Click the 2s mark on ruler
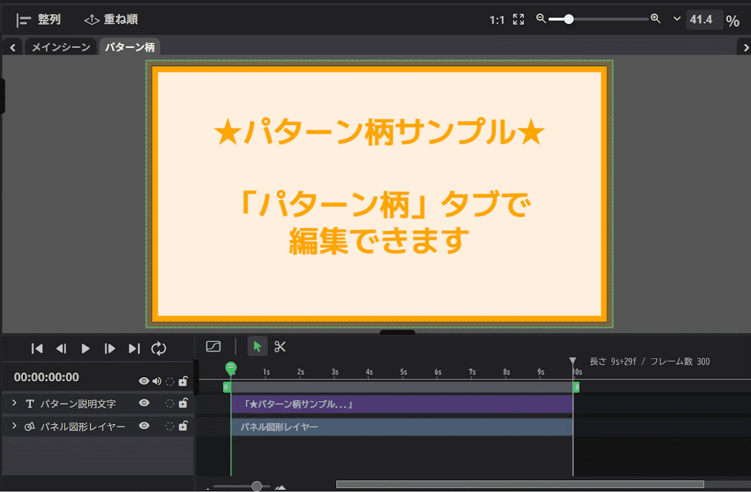 point(300,372)
